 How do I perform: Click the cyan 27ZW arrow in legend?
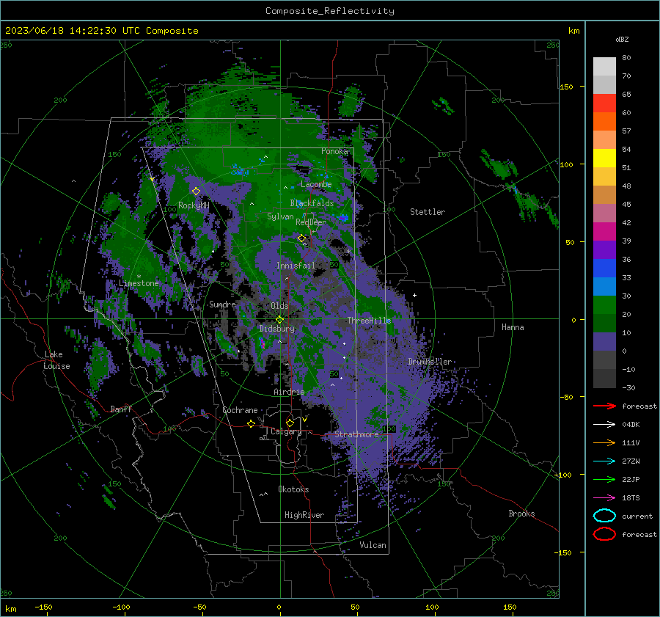click(x=604, y=461)
